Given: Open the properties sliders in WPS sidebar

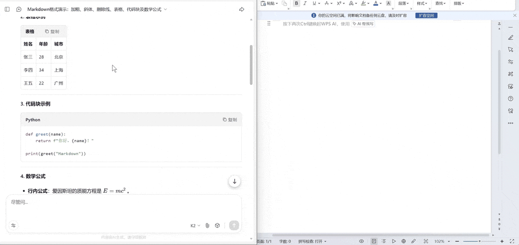Looking at the screenshot, I should (510, 62).
